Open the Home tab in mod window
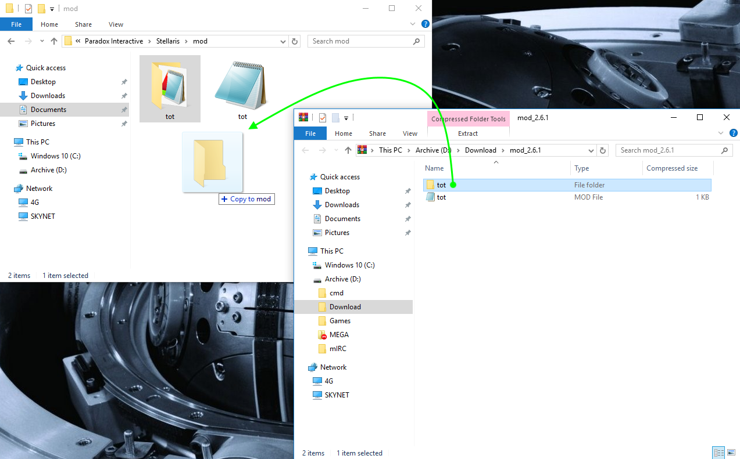This screenshot has width=740, height=459. point(49,24)
